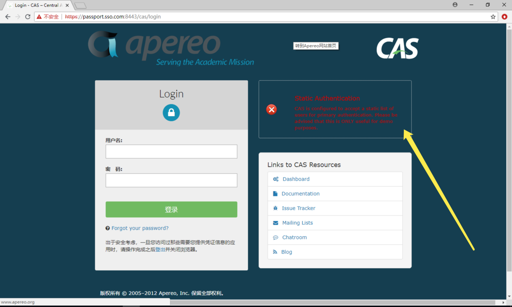Click the 不安全 not-secure label
This screenshot has width=512, height=307.
[x=51, y=17]
